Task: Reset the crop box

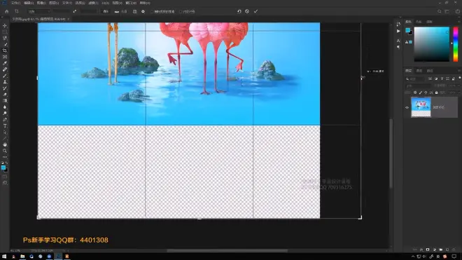Action: (x=239, y=11)
